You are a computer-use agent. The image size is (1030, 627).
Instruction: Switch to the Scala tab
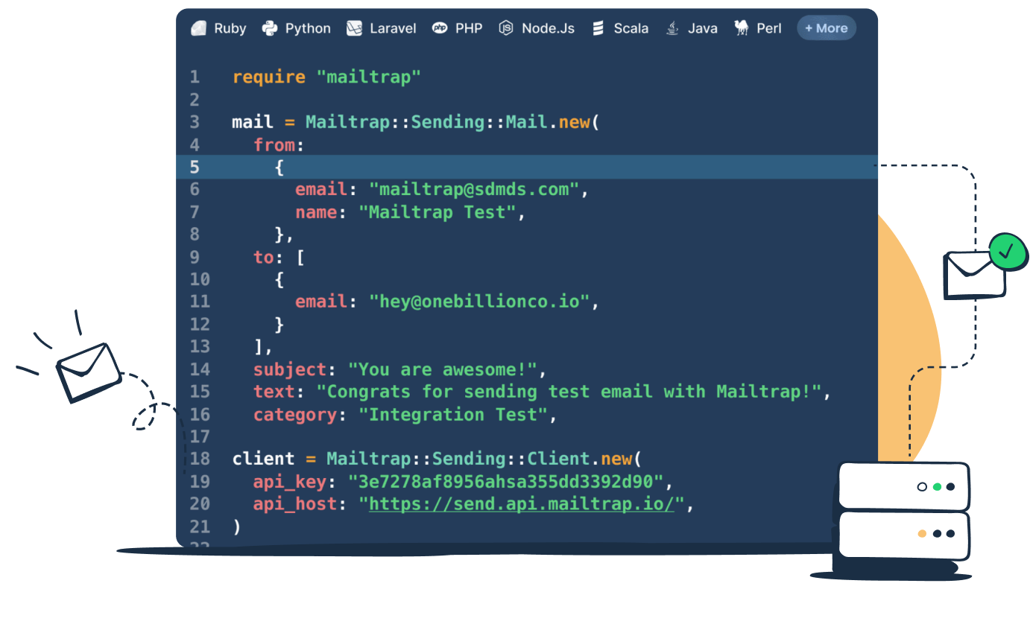point(620,28)
